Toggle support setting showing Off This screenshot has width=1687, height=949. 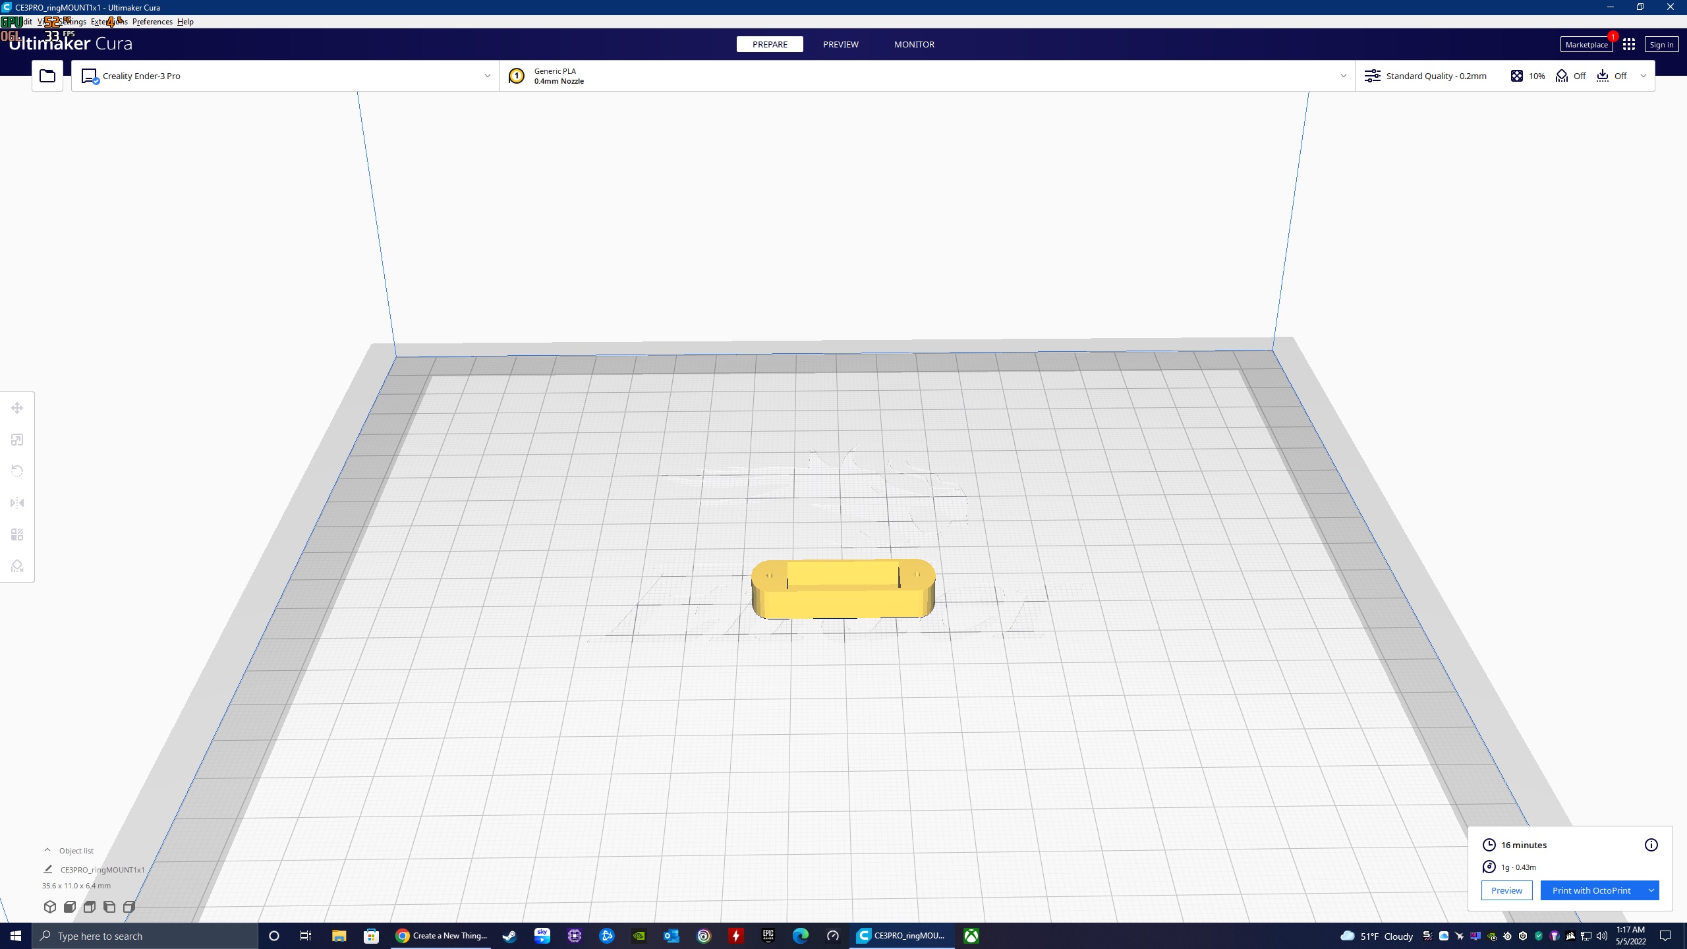(1571, 76)
